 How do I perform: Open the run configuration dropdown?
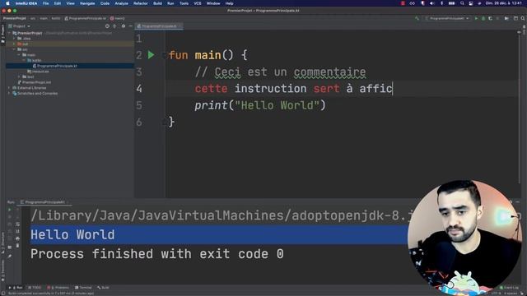coord(447,18)
